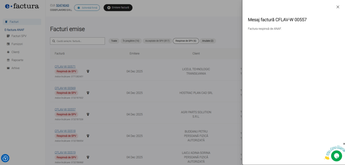Go to Rapoarte in the sidebar

click(x=17, y=60)
